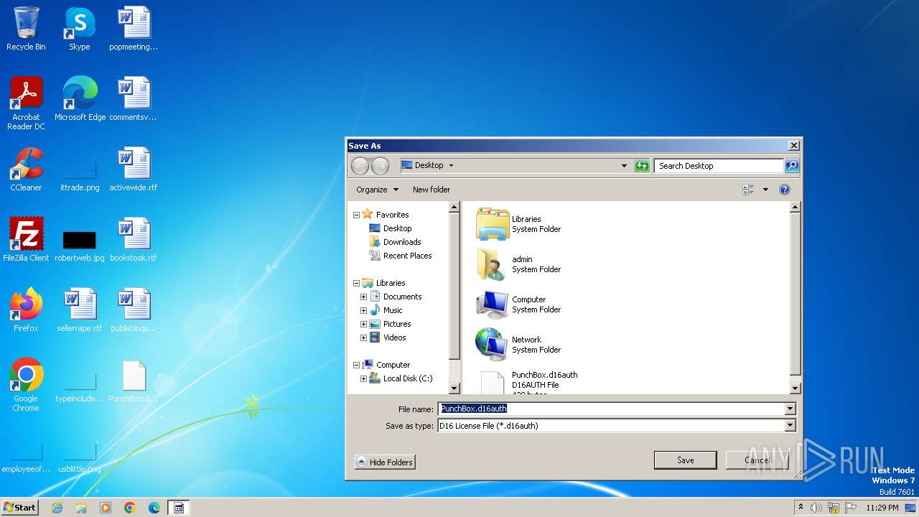Click the New folder button
This screenshot has height=517, width=919.
pos(431,190)
